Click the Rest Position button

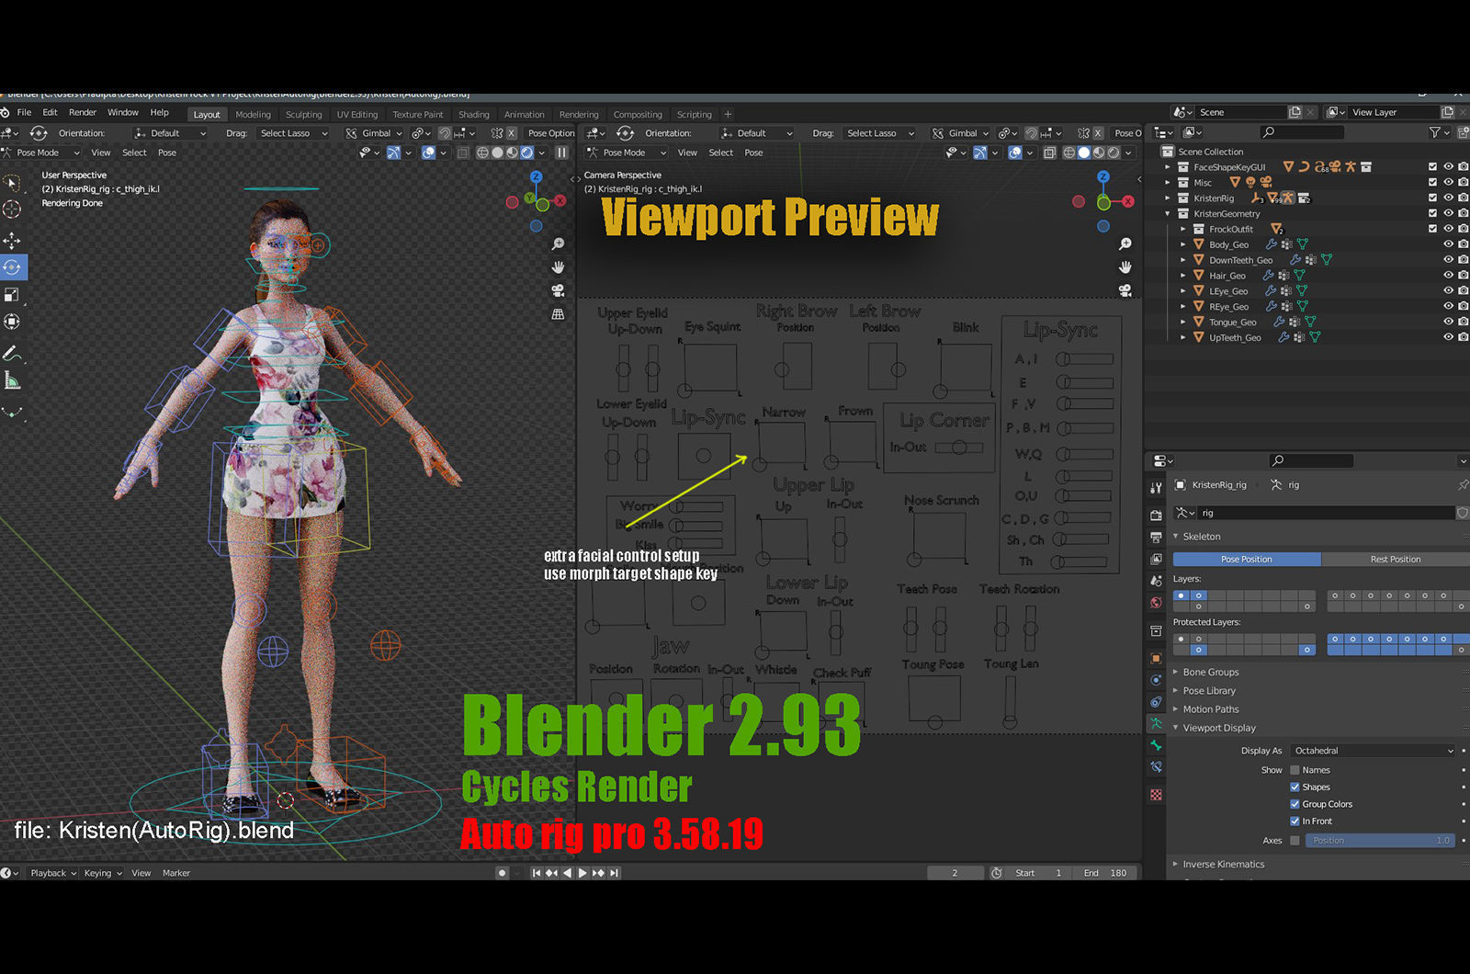[x=1395, y=560]
